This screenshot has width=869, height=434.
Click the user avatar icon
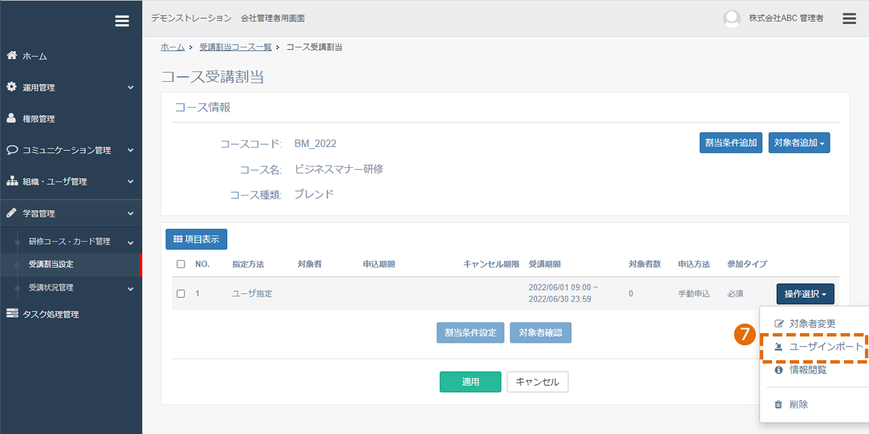coord(732,19)
